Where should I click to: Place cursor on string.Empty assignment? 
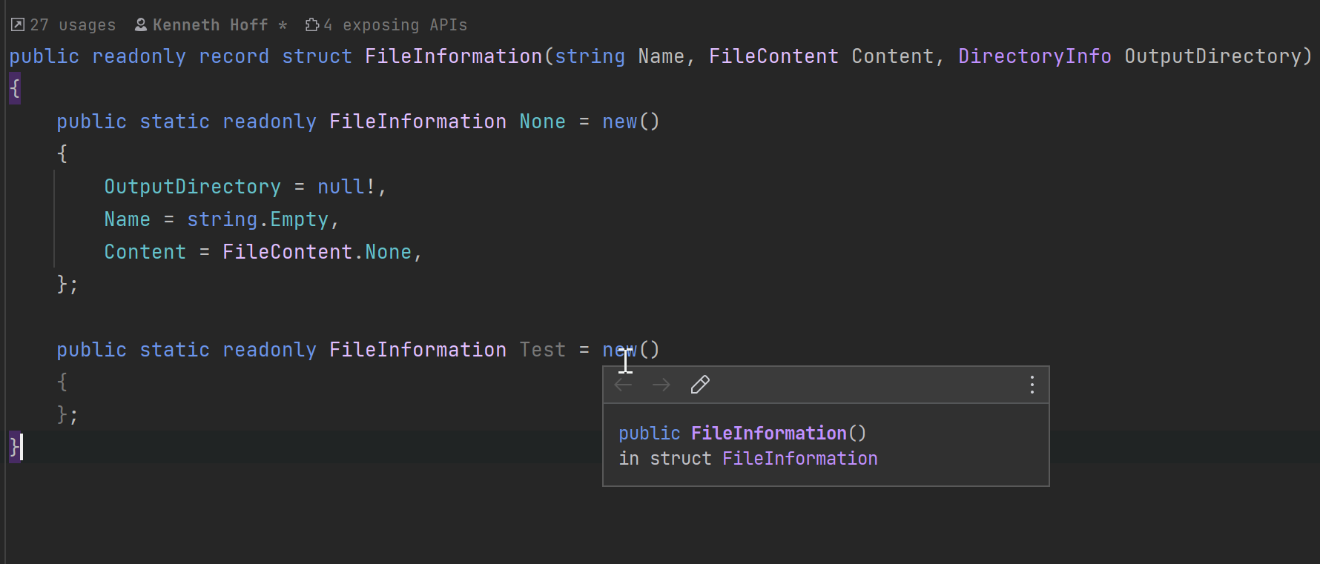(x=260, y=219)
